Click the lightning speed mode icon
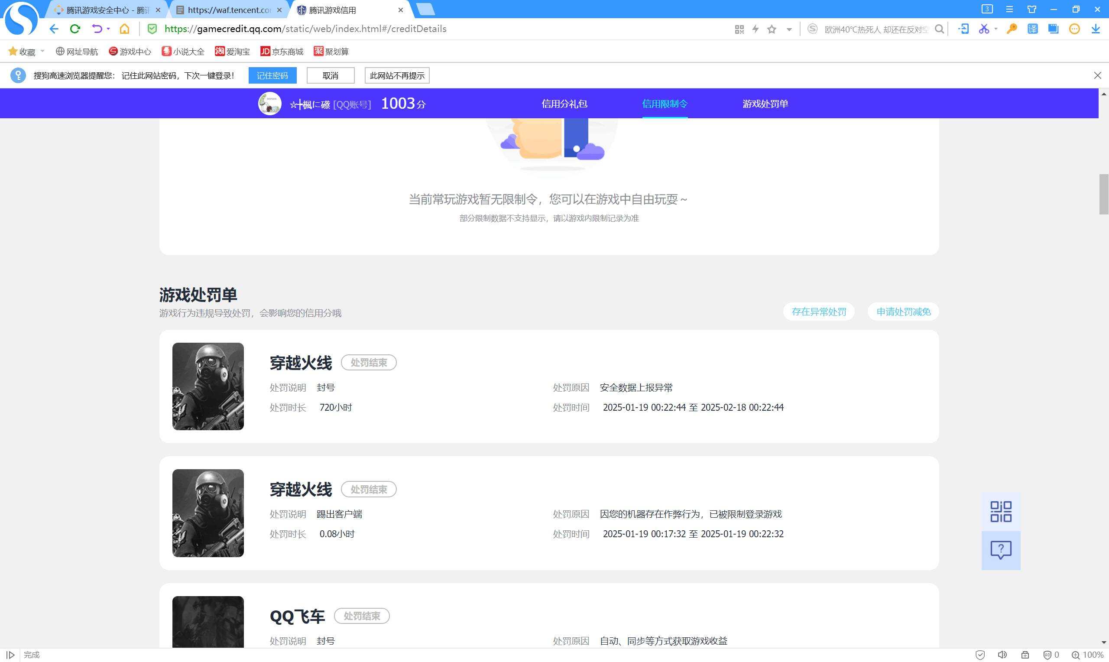The height and width of the screenshot is (662, 1109). pos(756,29)
